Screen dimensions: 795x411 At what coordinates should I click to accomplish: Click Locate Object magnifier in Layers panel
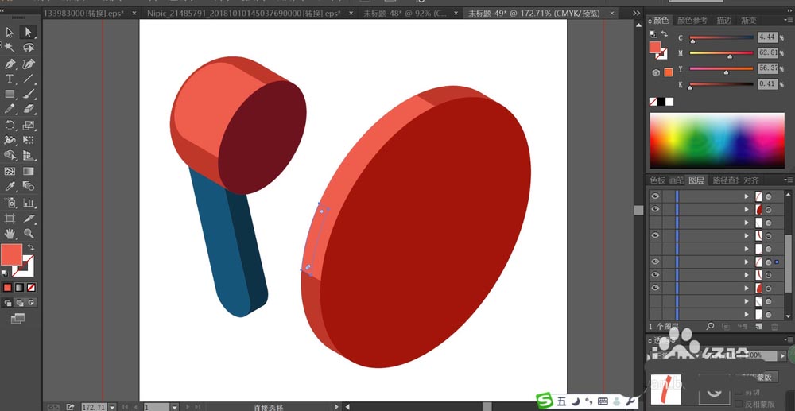(710, 327)
